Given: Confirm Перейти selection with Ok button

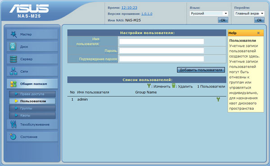Looking at the screenshot, I should click(259, 20).
